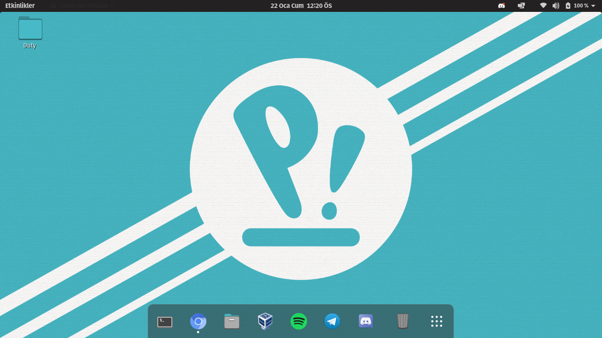Screen dimensions: 602x338
Task: Click the Wi-Fi status icon
Action: coord(543,6)
